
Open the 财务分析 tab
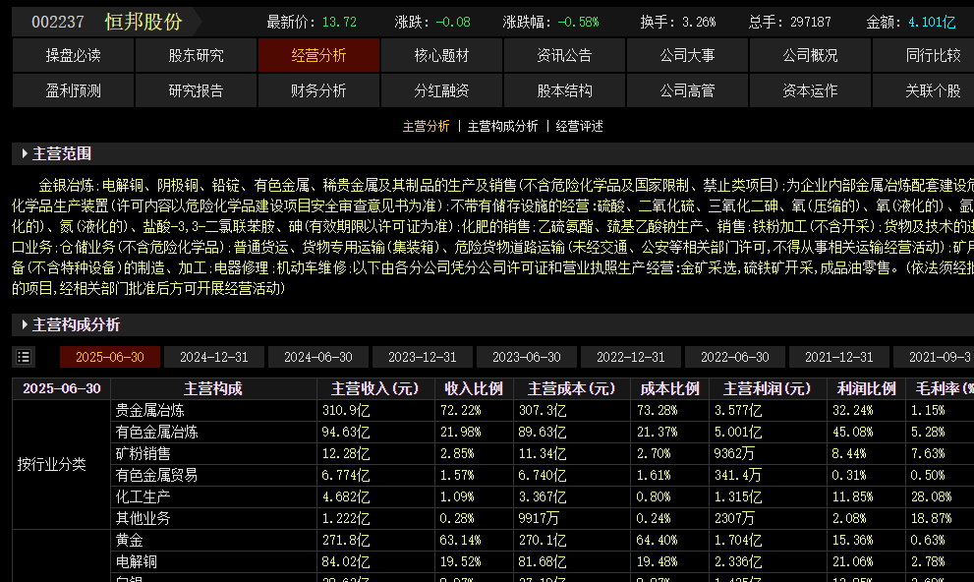click(x=318, y=90)
